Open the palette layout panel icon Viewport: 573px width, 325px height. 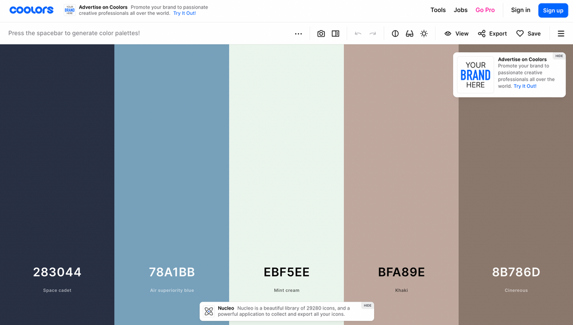[336, 34]
